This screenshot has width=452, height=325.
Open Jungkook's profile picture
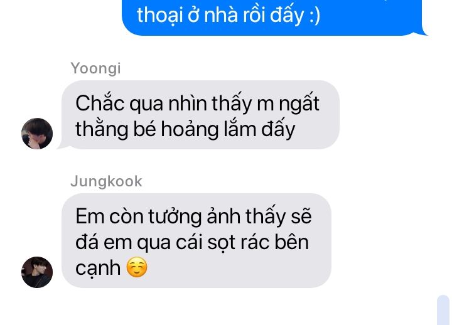[37, 272]
